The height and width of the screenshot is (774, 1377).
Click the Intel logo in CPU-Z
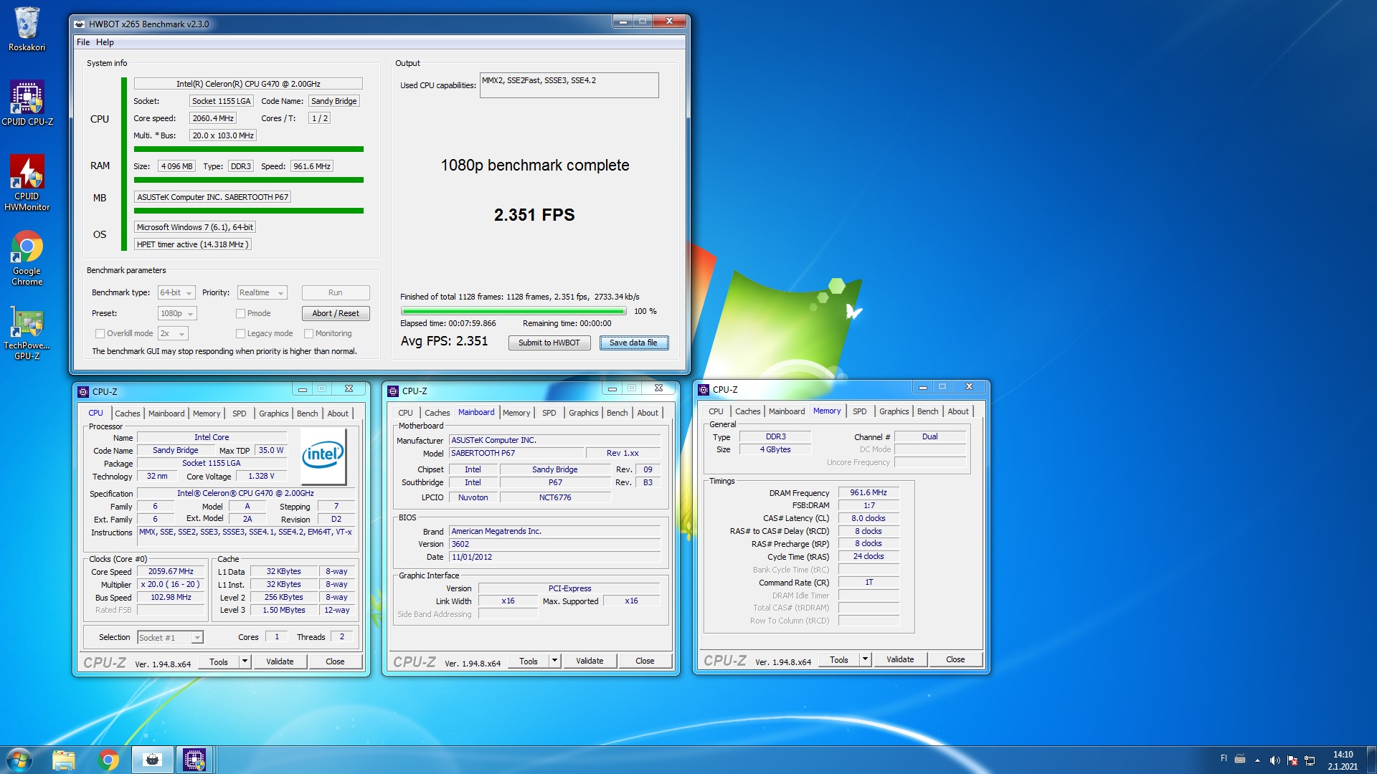(323, 457)
